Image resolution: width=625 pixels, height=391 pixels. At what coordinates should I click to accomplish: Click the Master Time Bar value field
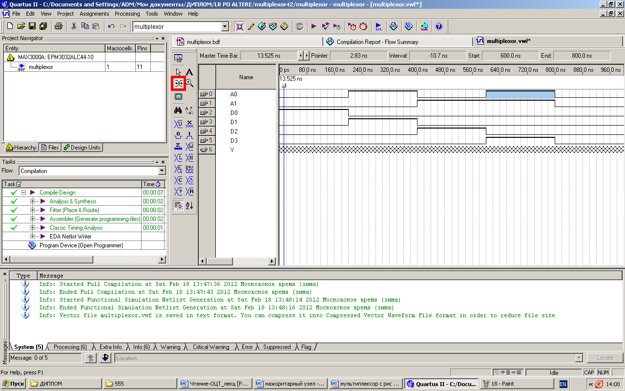[x=269, y=56]
